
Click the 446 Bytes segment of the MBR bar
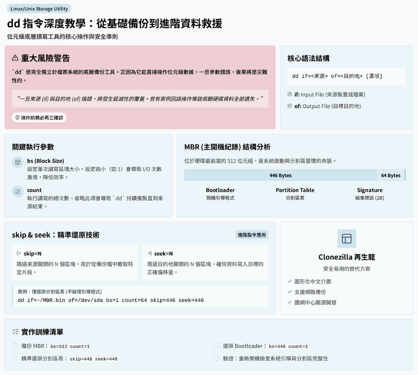point(281,175)
